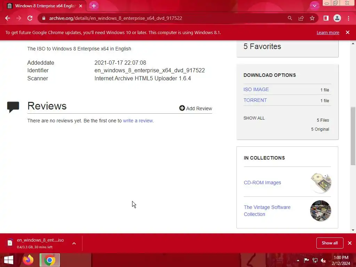Go back to the previous page
Viewport: 356px width, 267px height.
click(x=8, y=18)
